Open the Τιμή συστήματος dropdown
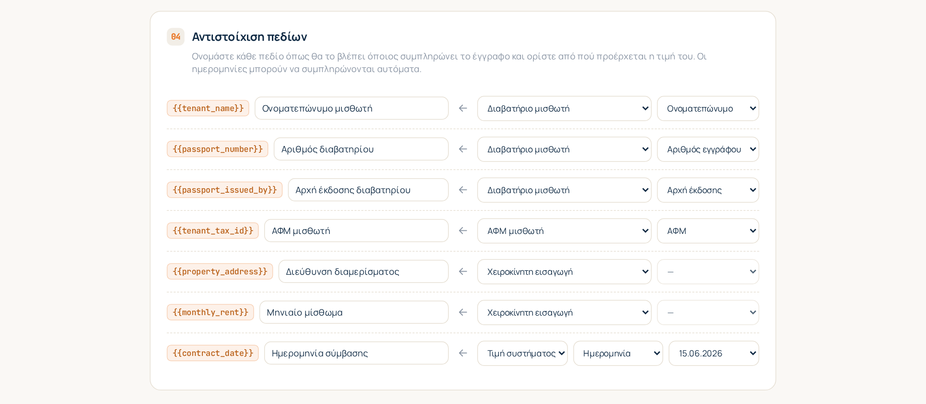Screen dimensions: 926x404 tap(522, 353)
